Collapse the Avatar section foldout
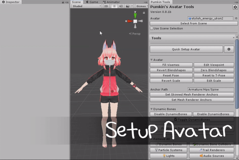The width and height of the screenshot is (239, 160). (152, 60)
